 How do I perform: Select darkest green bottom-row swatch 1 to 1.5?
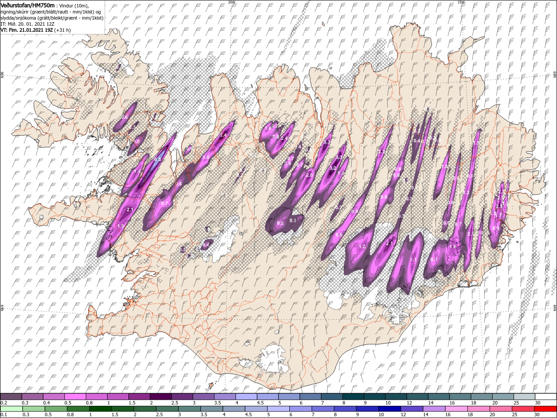point(100,409)
